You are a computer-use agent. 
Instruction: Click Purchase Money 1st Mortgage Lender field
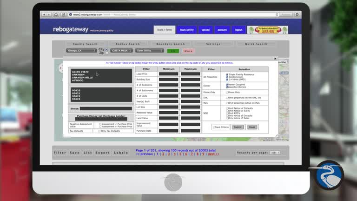point(101,119)
